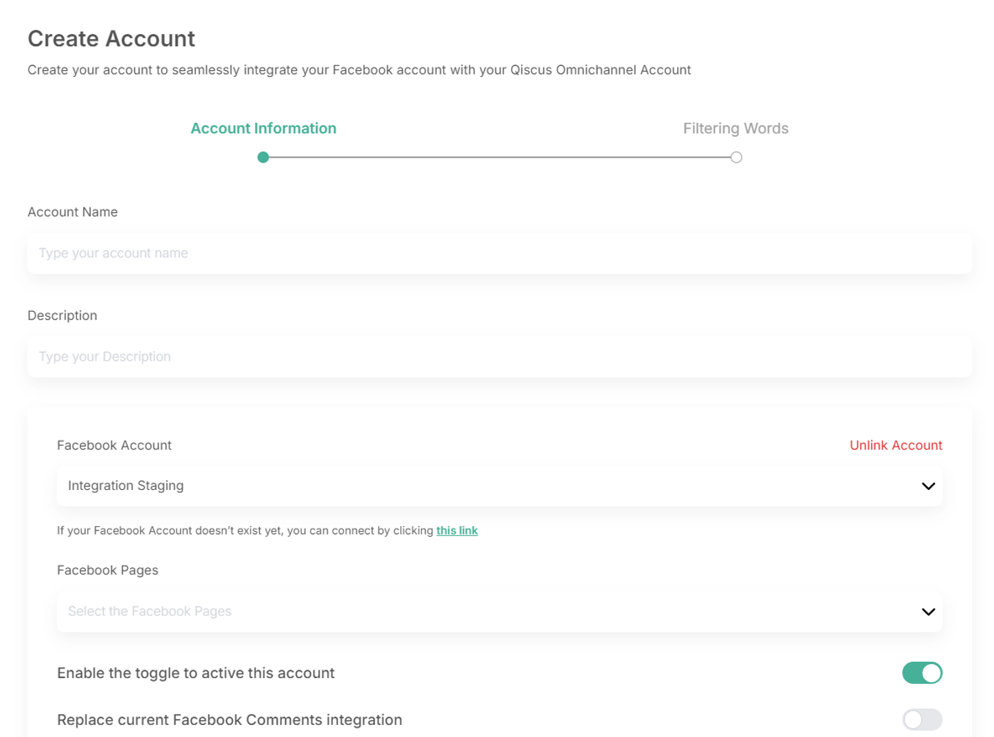This screenshot has height=737, width=994.
Task: Click the Description input field
Action: tap(499, 356)
